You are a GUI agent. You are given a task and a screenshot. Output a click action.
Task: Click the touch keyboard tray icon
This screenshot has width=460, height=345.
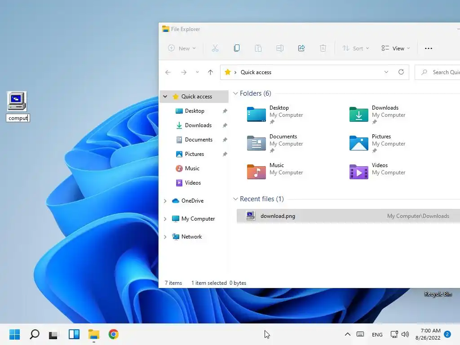pos(360,334)
